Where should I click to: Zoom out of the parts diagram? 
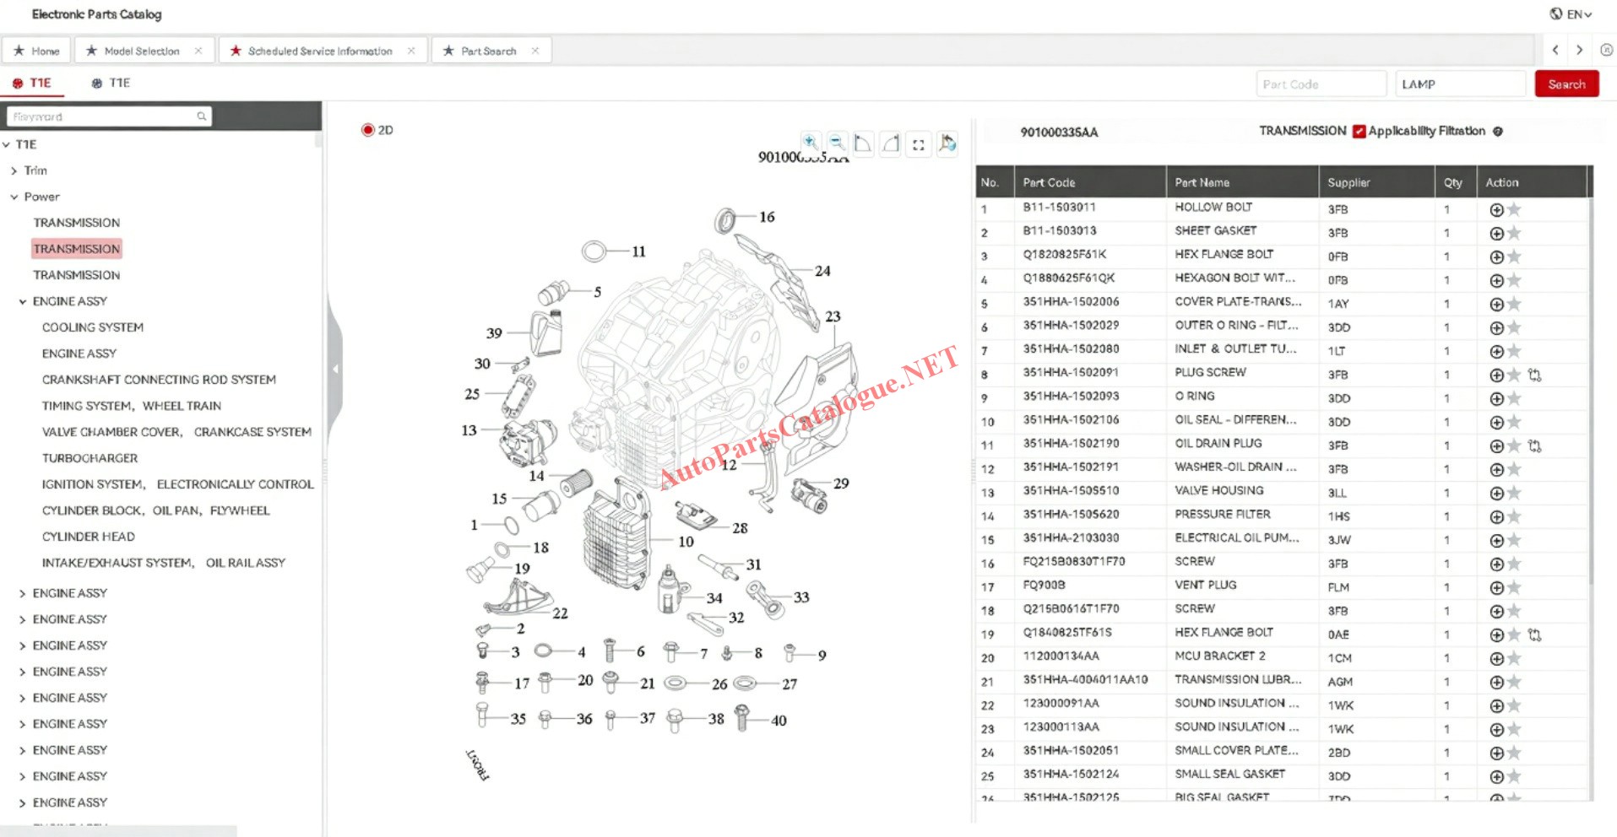pyautogui.click(x=837, y=143)
